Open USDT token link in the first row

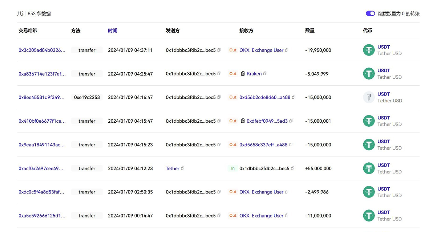point(384,47)
